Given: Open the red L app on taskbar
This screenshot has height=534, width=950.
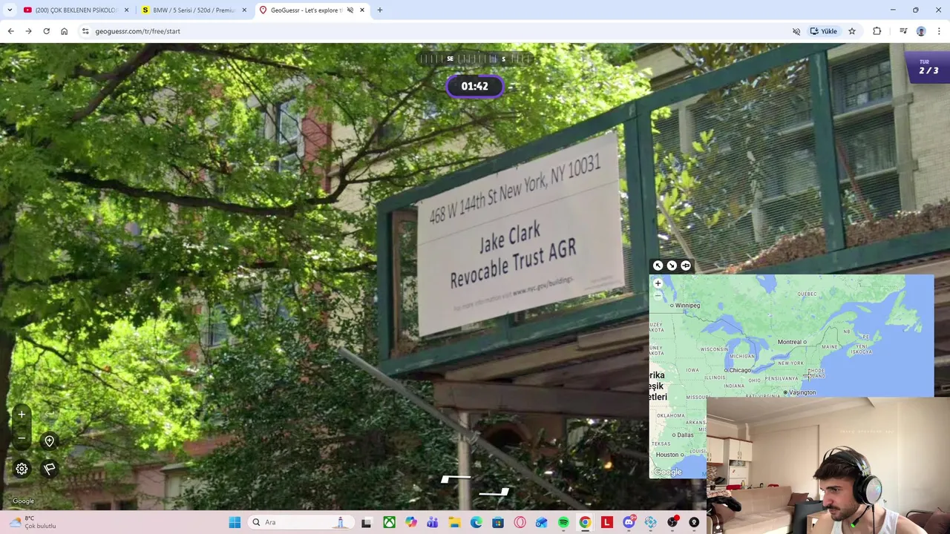Looking at the screenshot, I should 607,522.
